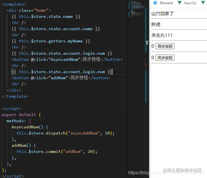Click the 0 counter beside 同步按钮

coord(153,58)
